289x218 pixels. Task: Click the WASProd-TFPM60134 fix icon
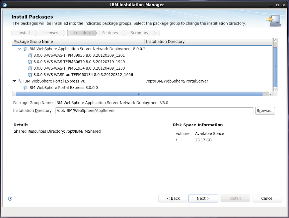tap(30, 75)
